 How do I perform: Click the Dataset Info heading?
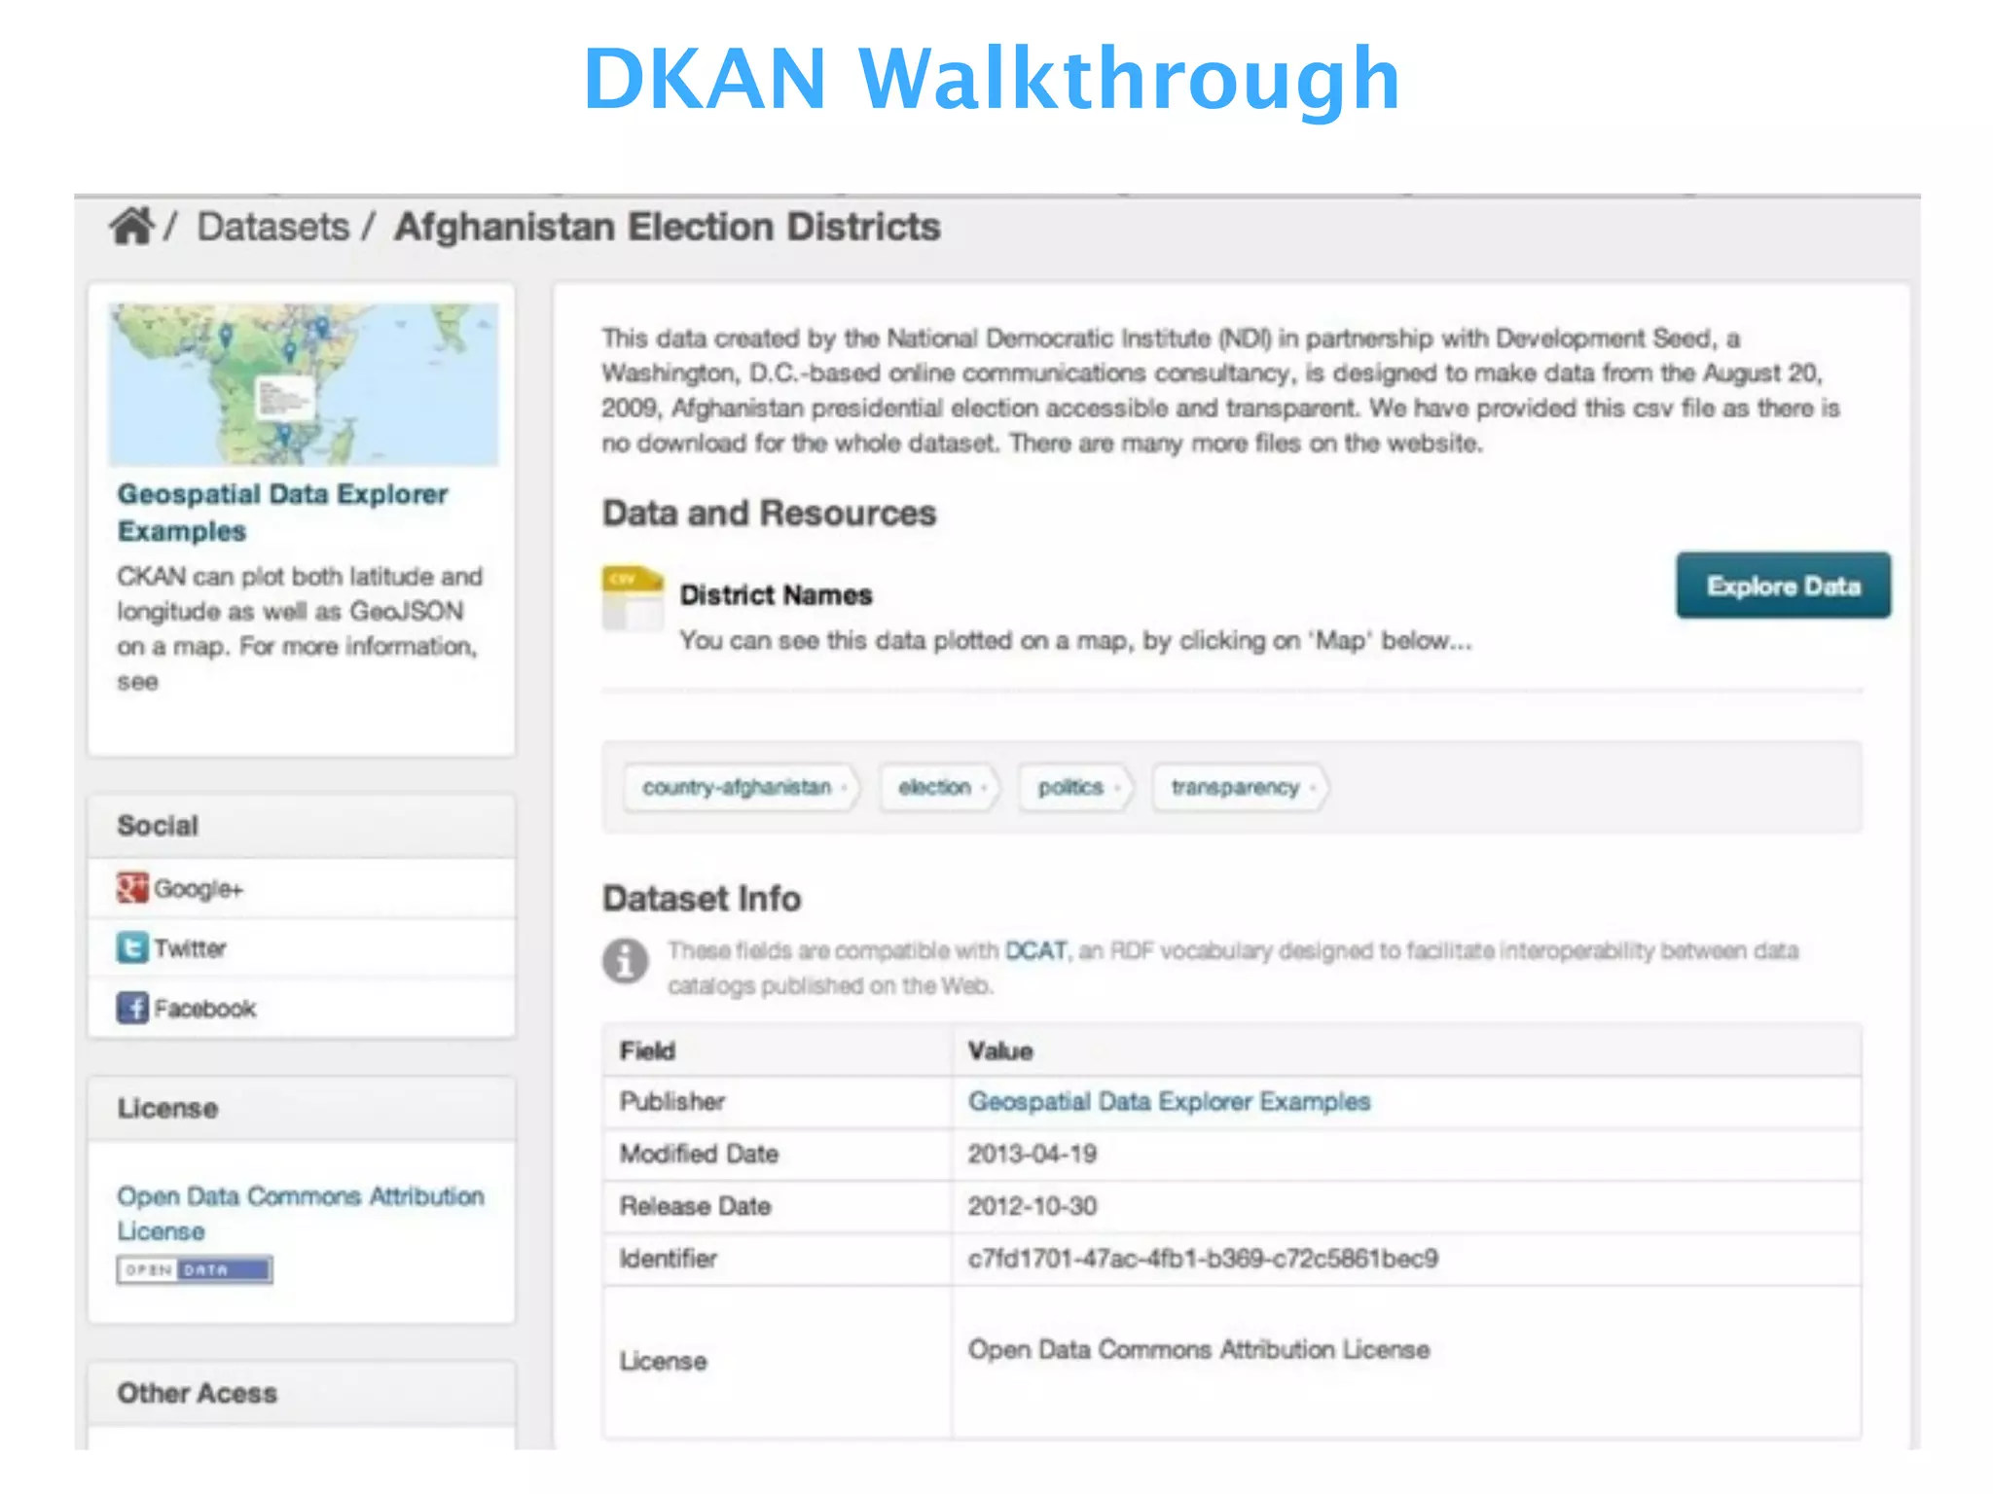tap(702, 899)
